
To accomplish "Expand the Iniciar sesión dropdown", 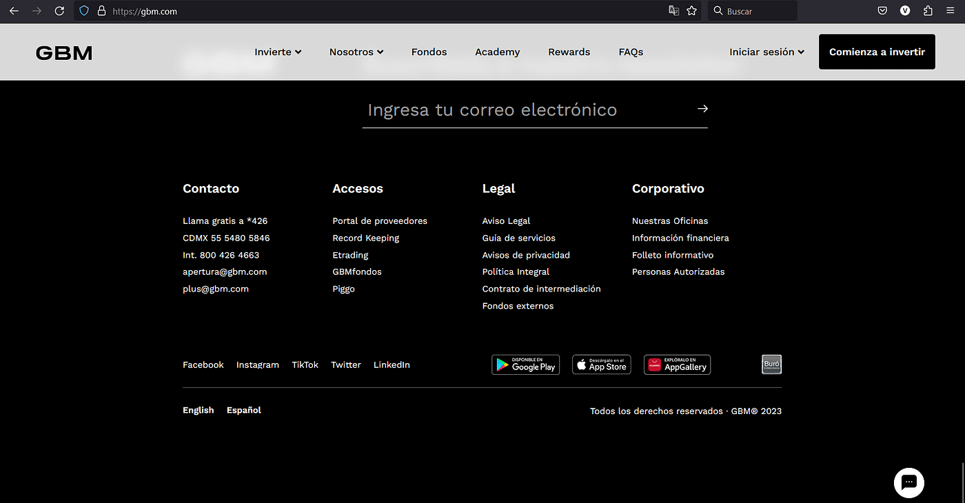I will click(766, 52).
